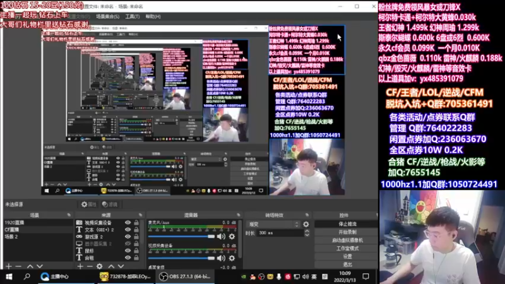Open Windows taskbar search
505x284 pixels.
tap(27, 276)
